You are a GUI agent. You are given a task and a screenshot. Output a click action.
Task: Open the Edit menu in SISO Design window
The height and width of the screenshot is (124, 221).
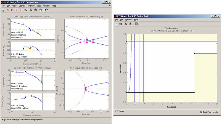9,6
